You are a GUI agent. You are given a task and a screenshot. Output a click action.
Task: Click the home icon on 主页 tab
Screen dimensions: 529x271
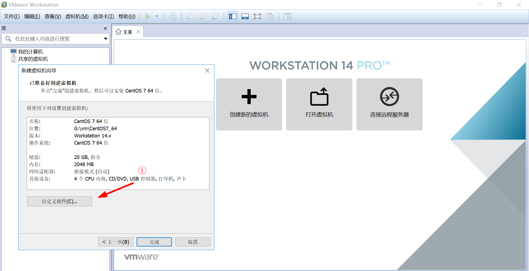coord(118,32)
